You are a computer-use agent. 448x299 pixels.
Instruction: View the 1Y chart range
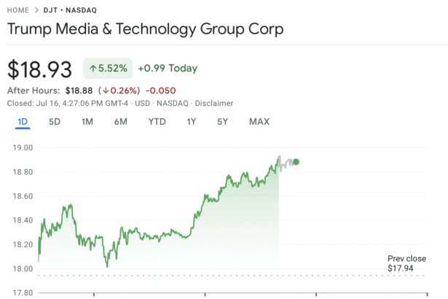click(192, 122)
